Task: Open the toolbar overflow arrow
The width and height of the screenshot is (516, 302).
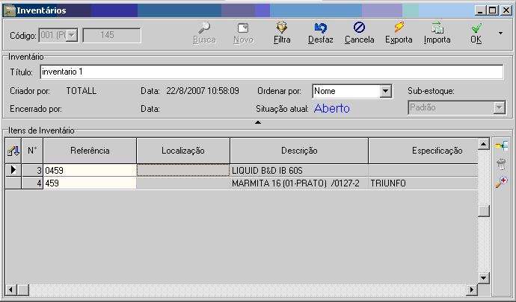Action: 500,33
